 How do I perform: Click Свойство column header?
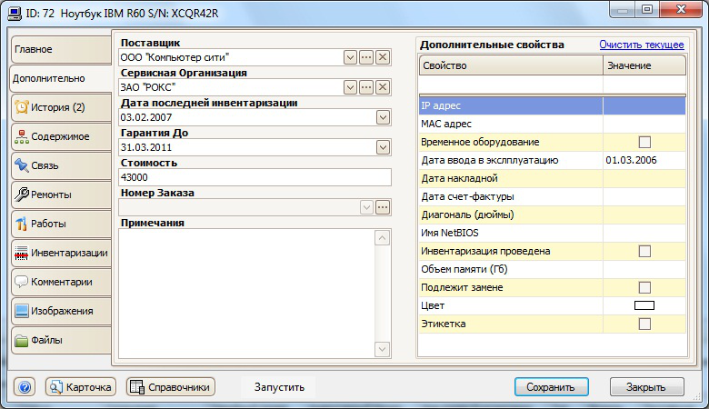point(511,65)
